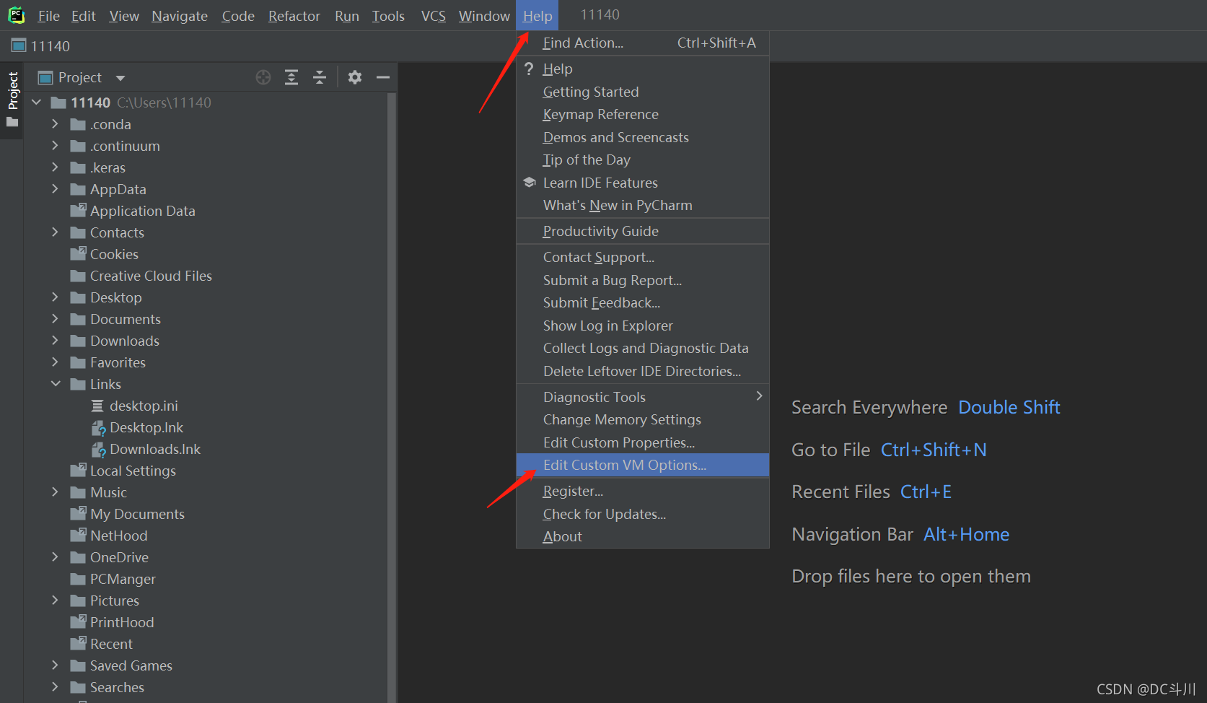Expand the Diagnostic Tools submenu arrow
This screenshot has height=703, width=1207.
(759, 396)
